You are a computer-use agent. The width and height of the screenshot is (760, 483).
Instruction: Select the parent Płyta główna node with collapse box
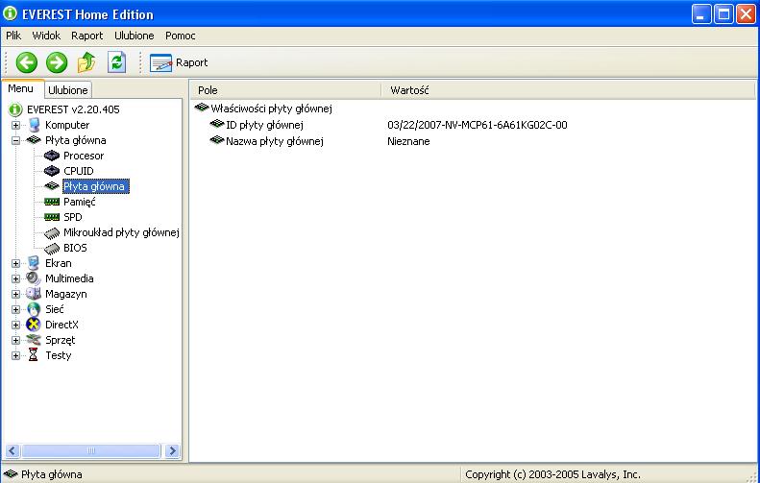tap(76, 140)
